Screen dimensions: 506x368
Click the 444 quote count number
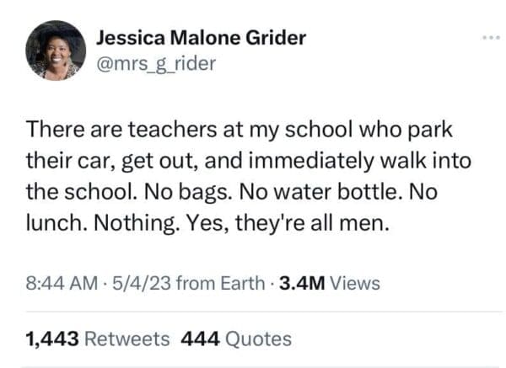point(200,339)
